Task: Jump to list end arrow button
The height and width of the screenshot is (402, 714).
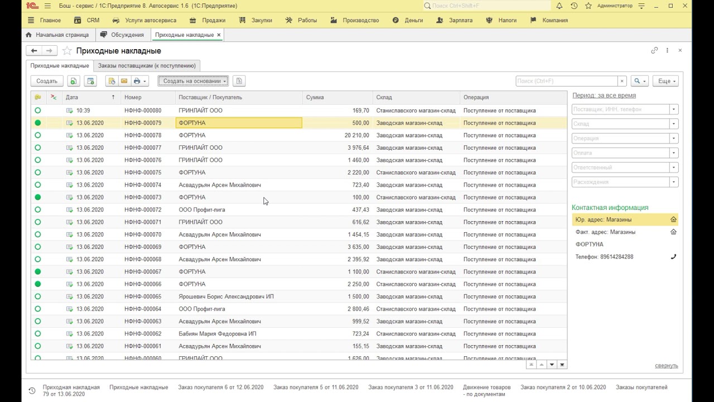Action: click(x=562, y=365)
